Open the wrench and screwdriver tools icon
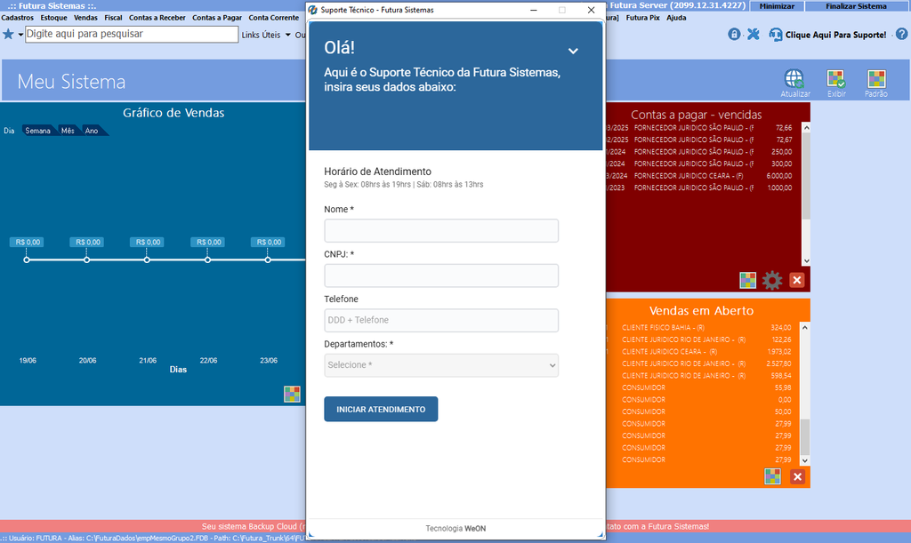The image size is (911, 543). pos(754,35)
